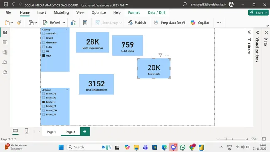Undo the last action
The height and width of the screenshot is (152, 270).
coord(13,5)
